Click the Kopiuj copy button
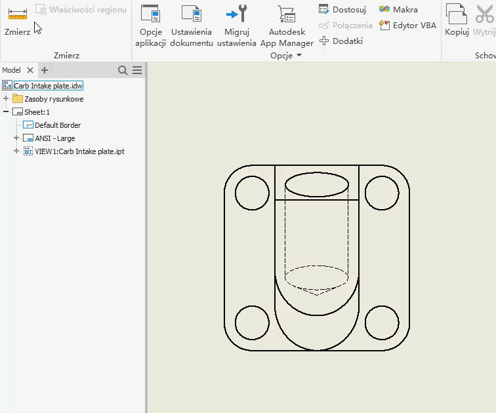 (457, 20)
